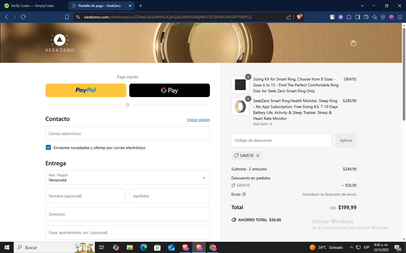Open the shopping bag cart icon

click(353, 43)
